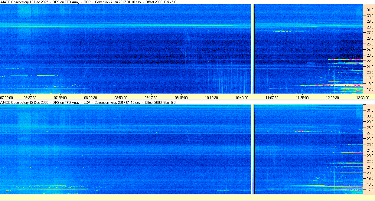Click the 29.0 frequency label in LCP panel
375x201 pixels.
pos(370,122)
